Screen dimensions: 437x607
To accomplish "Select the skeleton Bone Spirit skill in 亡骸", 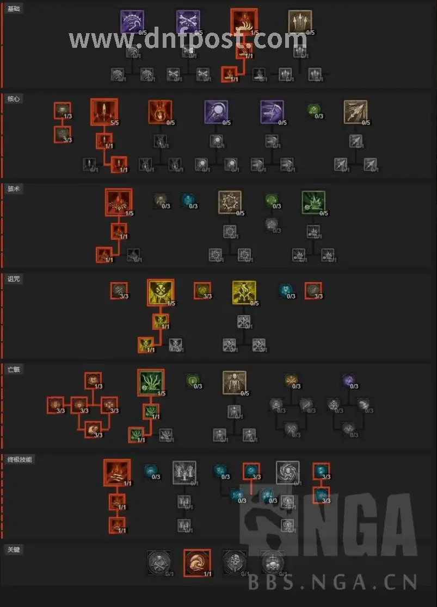I will [x=234, y=383].
